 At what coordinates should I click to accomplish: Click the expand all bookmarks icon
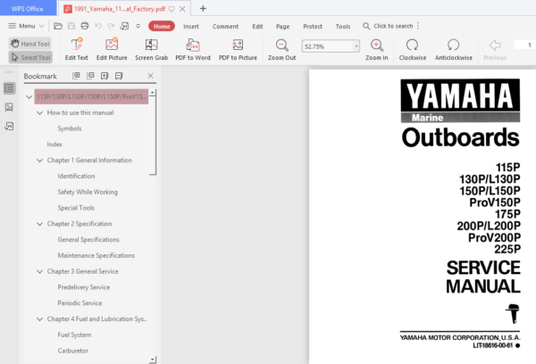point(76,76)
